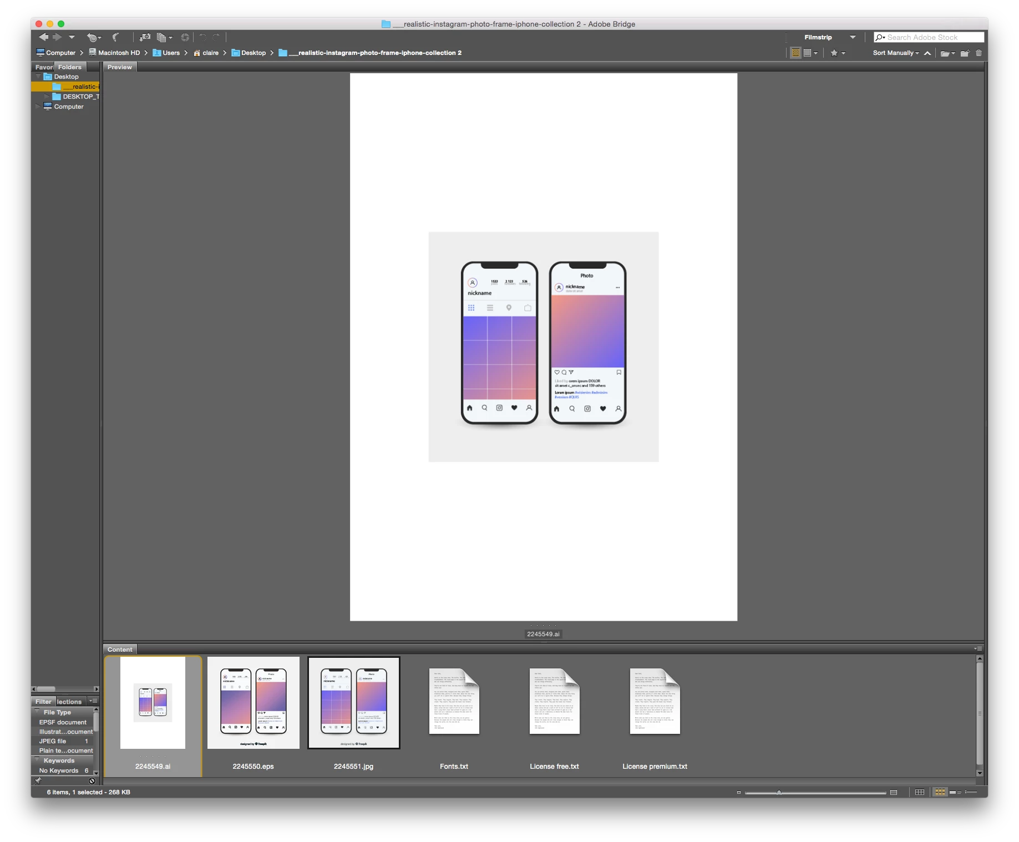Switch to the Favorites tab
This screenshot has height=842, width=1019.
coord(43,67)
